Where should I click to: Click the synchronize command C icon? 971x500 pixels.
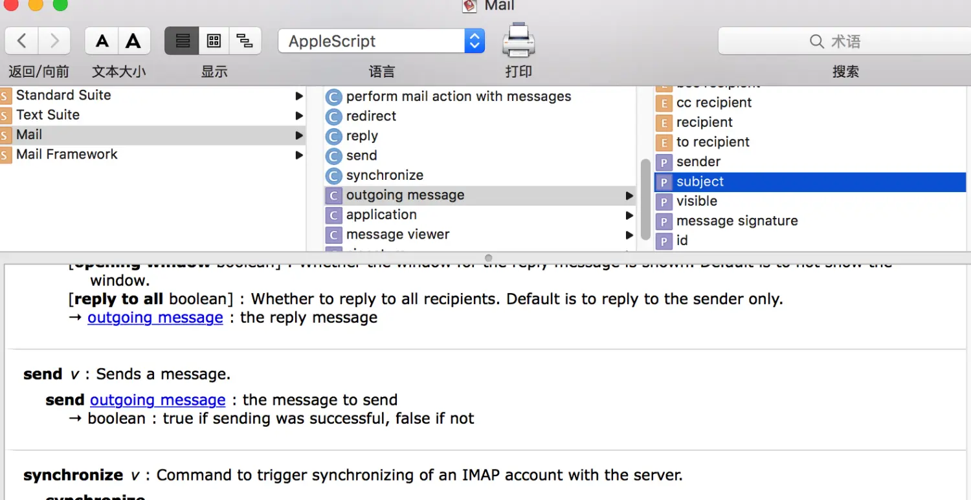pyautogui.click(x=333, y=176)
